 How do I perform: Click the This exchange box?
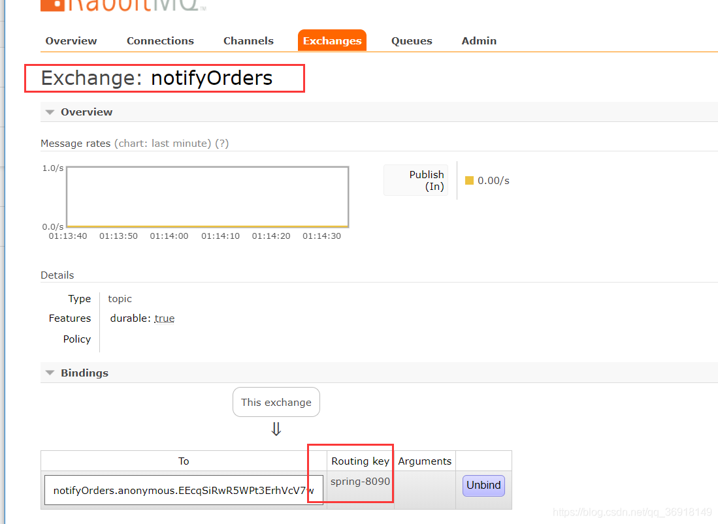tap(276, 402)
